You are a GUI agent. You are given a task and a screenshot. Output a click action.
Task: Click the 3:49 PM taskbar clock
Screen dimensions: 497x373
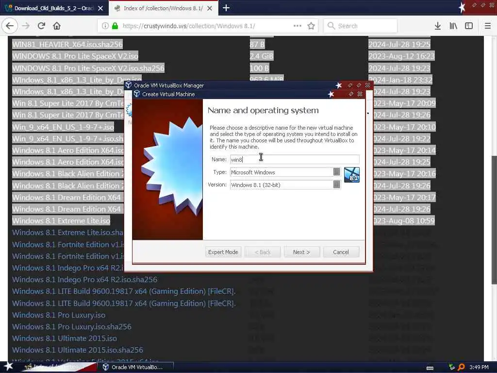(479, 367)
